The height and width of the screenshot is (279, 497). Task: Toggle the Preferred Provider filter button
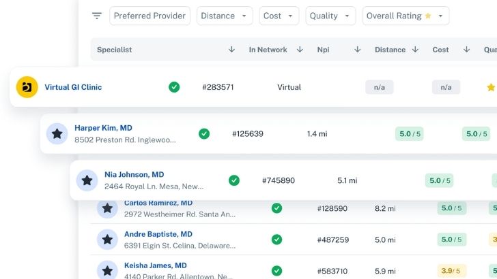(x=150, y=16)
